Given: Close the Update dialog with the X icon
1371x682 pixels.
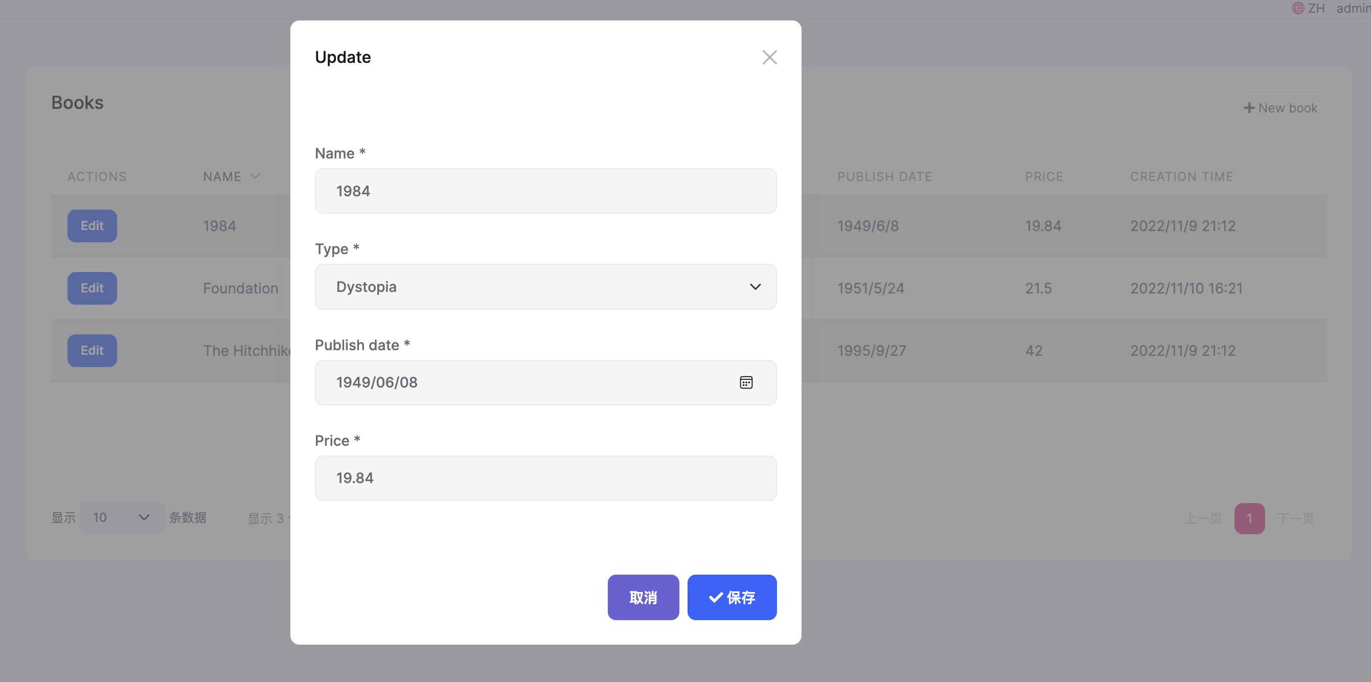Looking at the screenshot, I should (770, 57).
